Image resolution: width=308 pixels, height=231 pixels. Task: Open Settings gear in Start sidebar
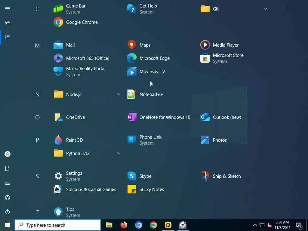click(8, 197)
